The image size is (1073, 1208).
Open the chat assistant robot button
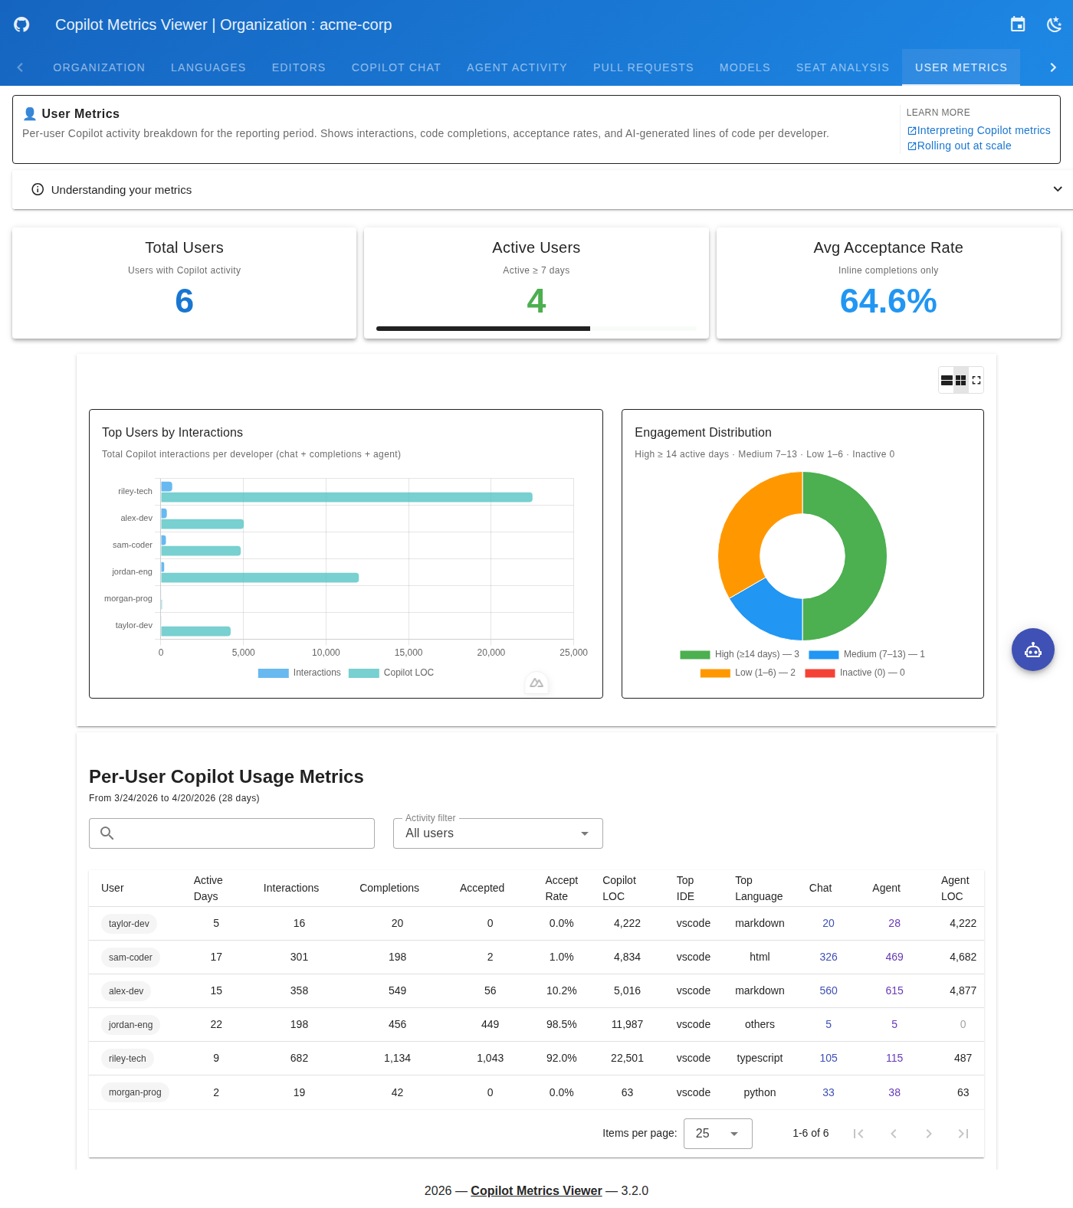1033,650
